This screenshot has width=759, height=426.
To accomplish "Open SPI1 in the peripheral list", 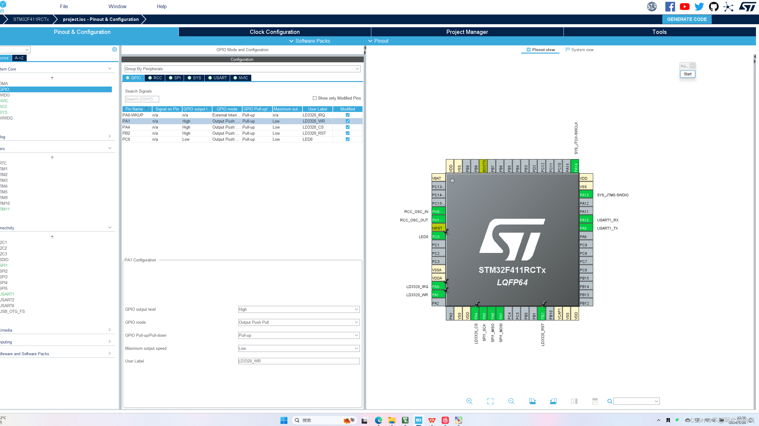I will 4,265.
